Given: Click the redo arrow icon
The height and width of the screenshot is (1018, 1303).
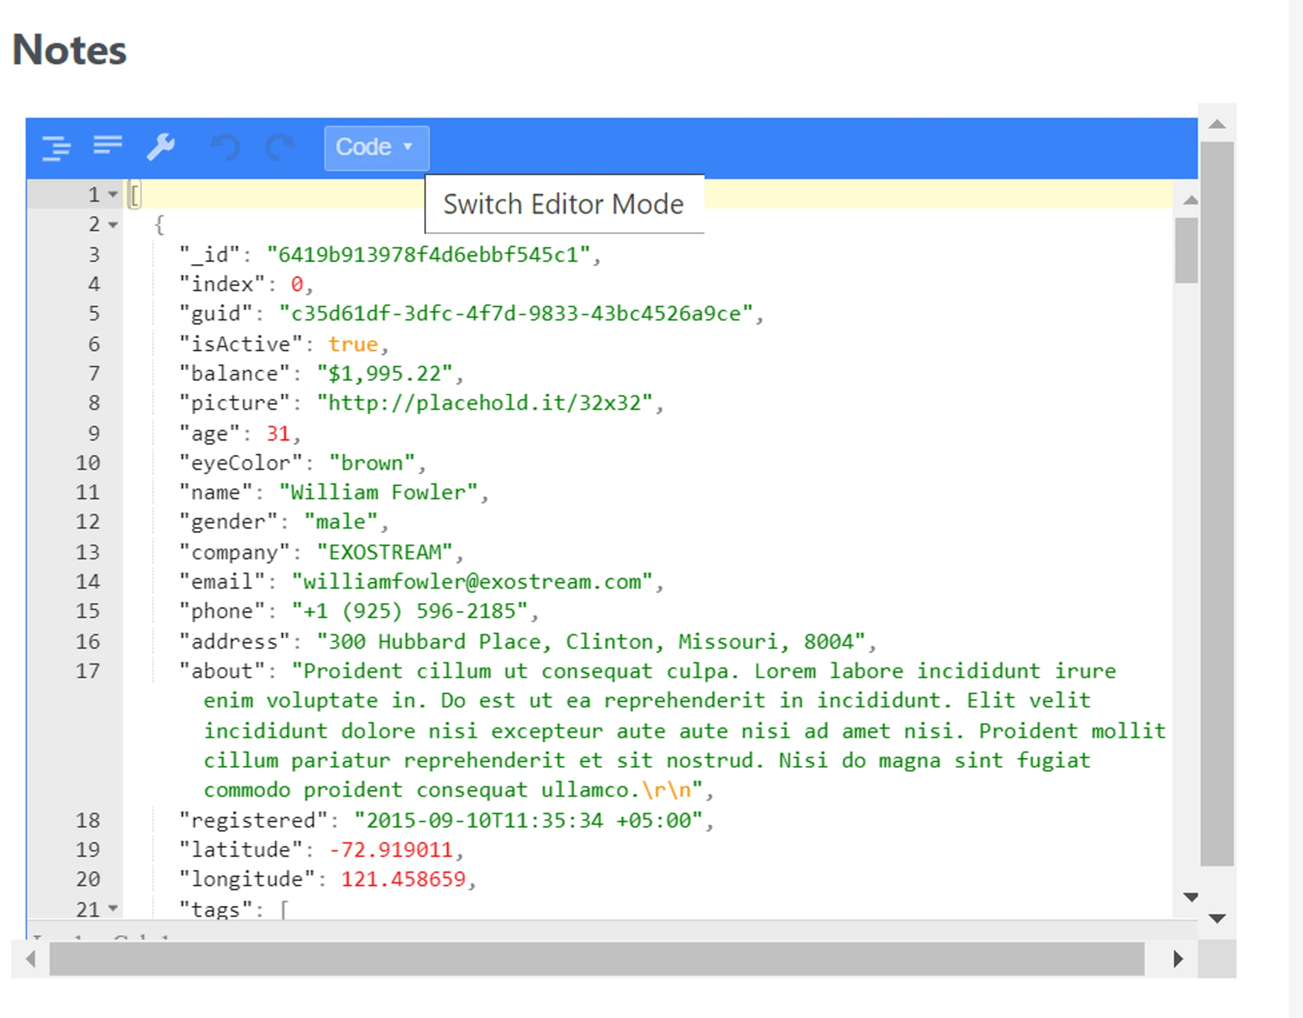Looking at the screenshot, I should [x=280, y=147].
